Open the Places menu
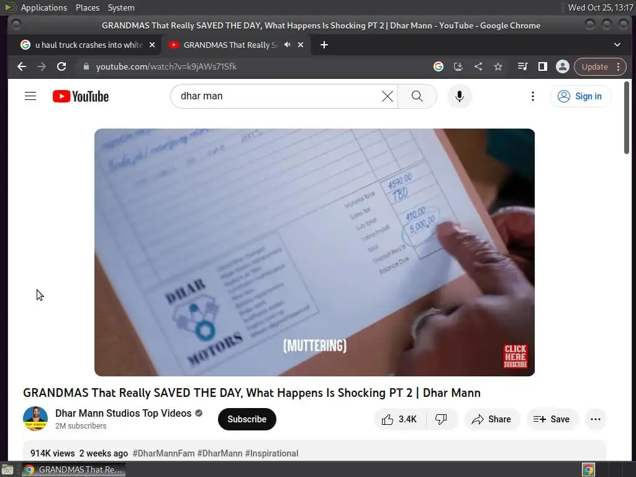The width and height of the screenshot is (636, 477). tap(87, 7)
